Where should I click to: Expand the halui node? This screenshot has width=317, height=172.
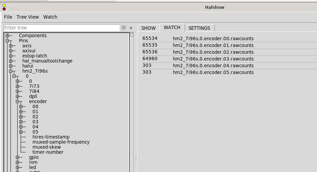pos(11,66)
